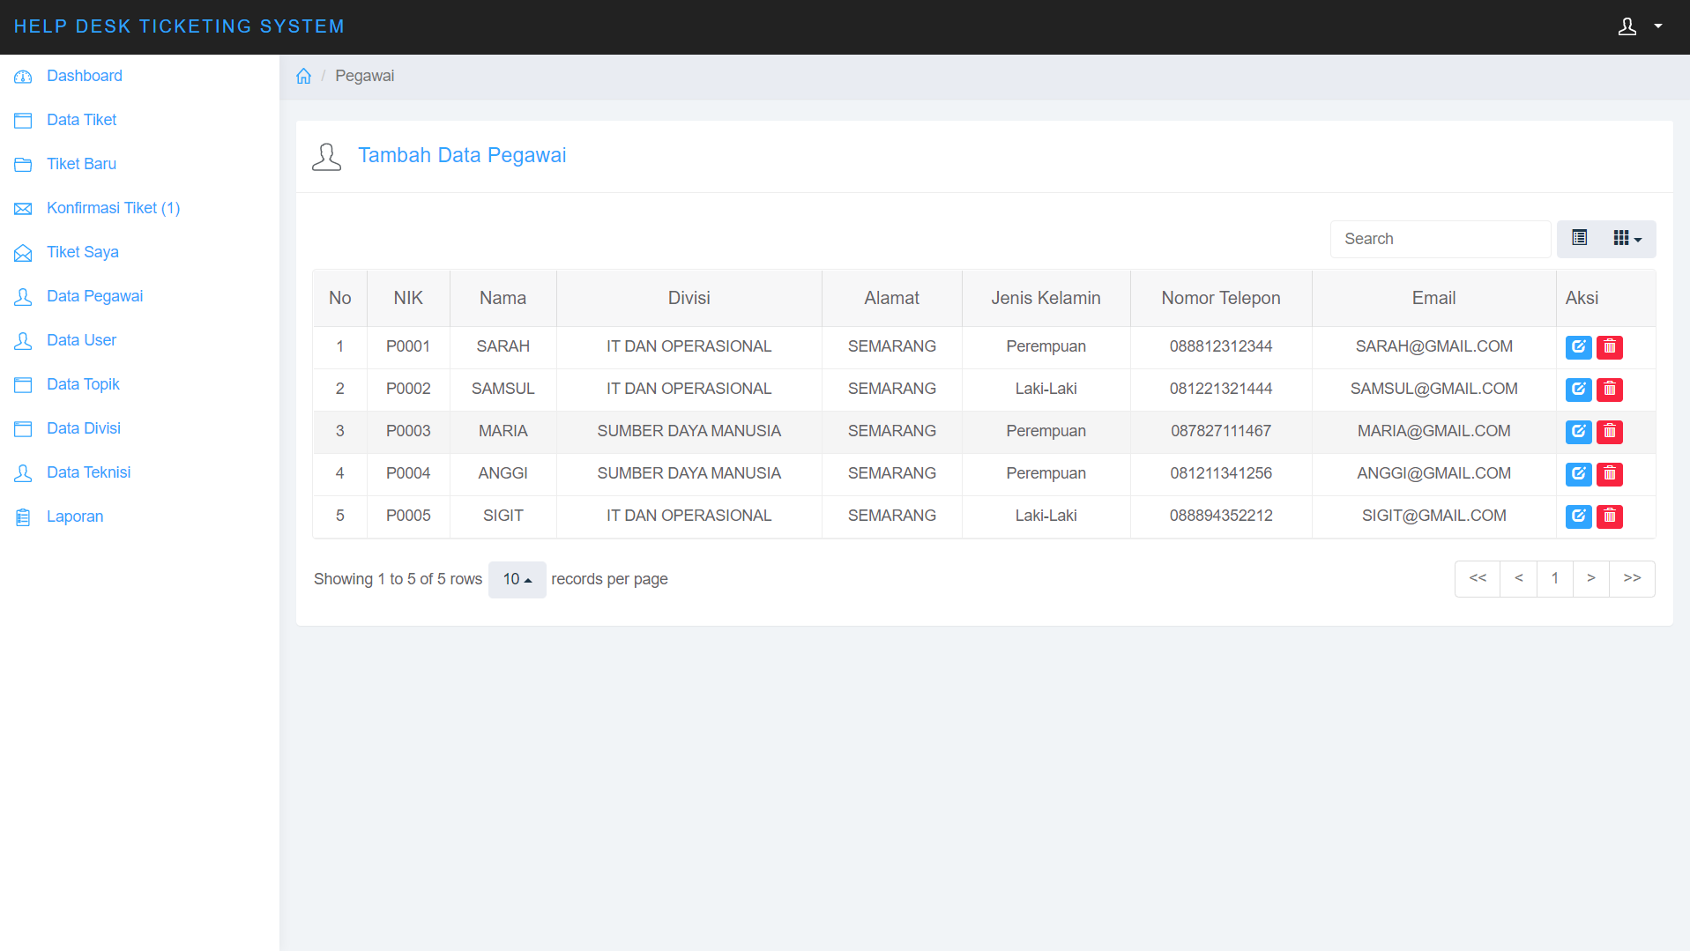
Task: Click the home icon in the breadcrumb
Action: coord(303,77)
